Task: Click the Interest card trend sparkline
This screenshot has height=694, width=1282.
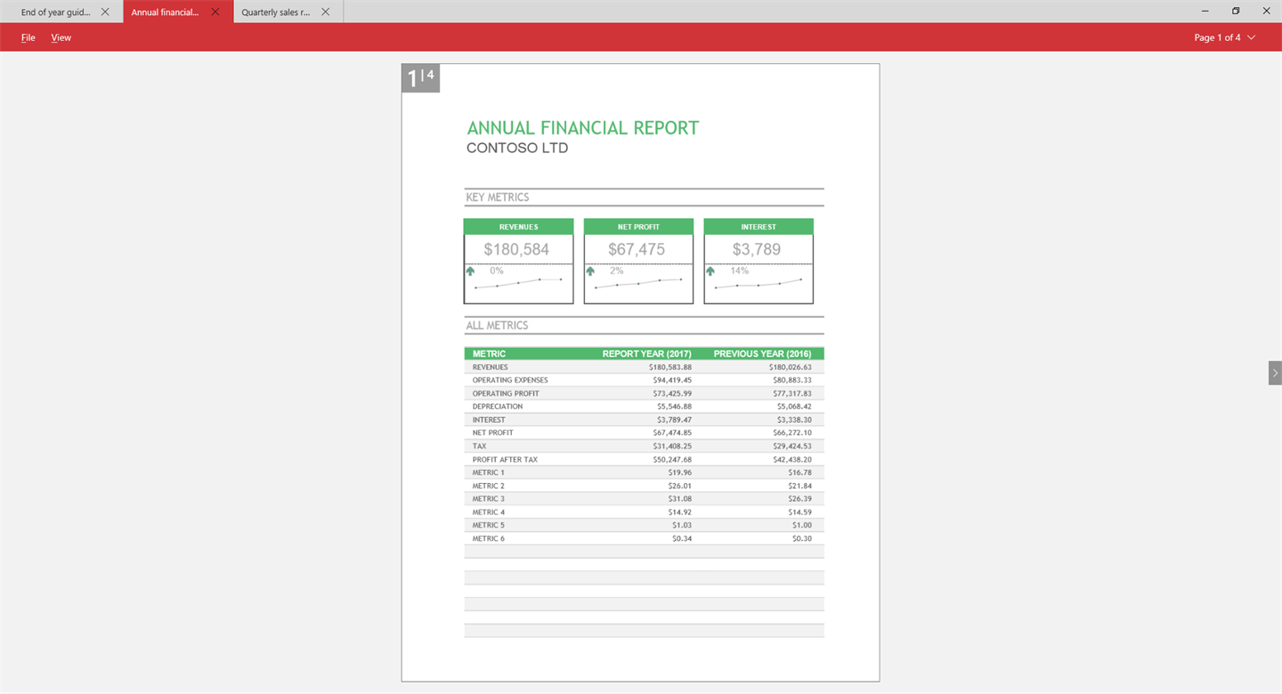Action: [759, 284]
